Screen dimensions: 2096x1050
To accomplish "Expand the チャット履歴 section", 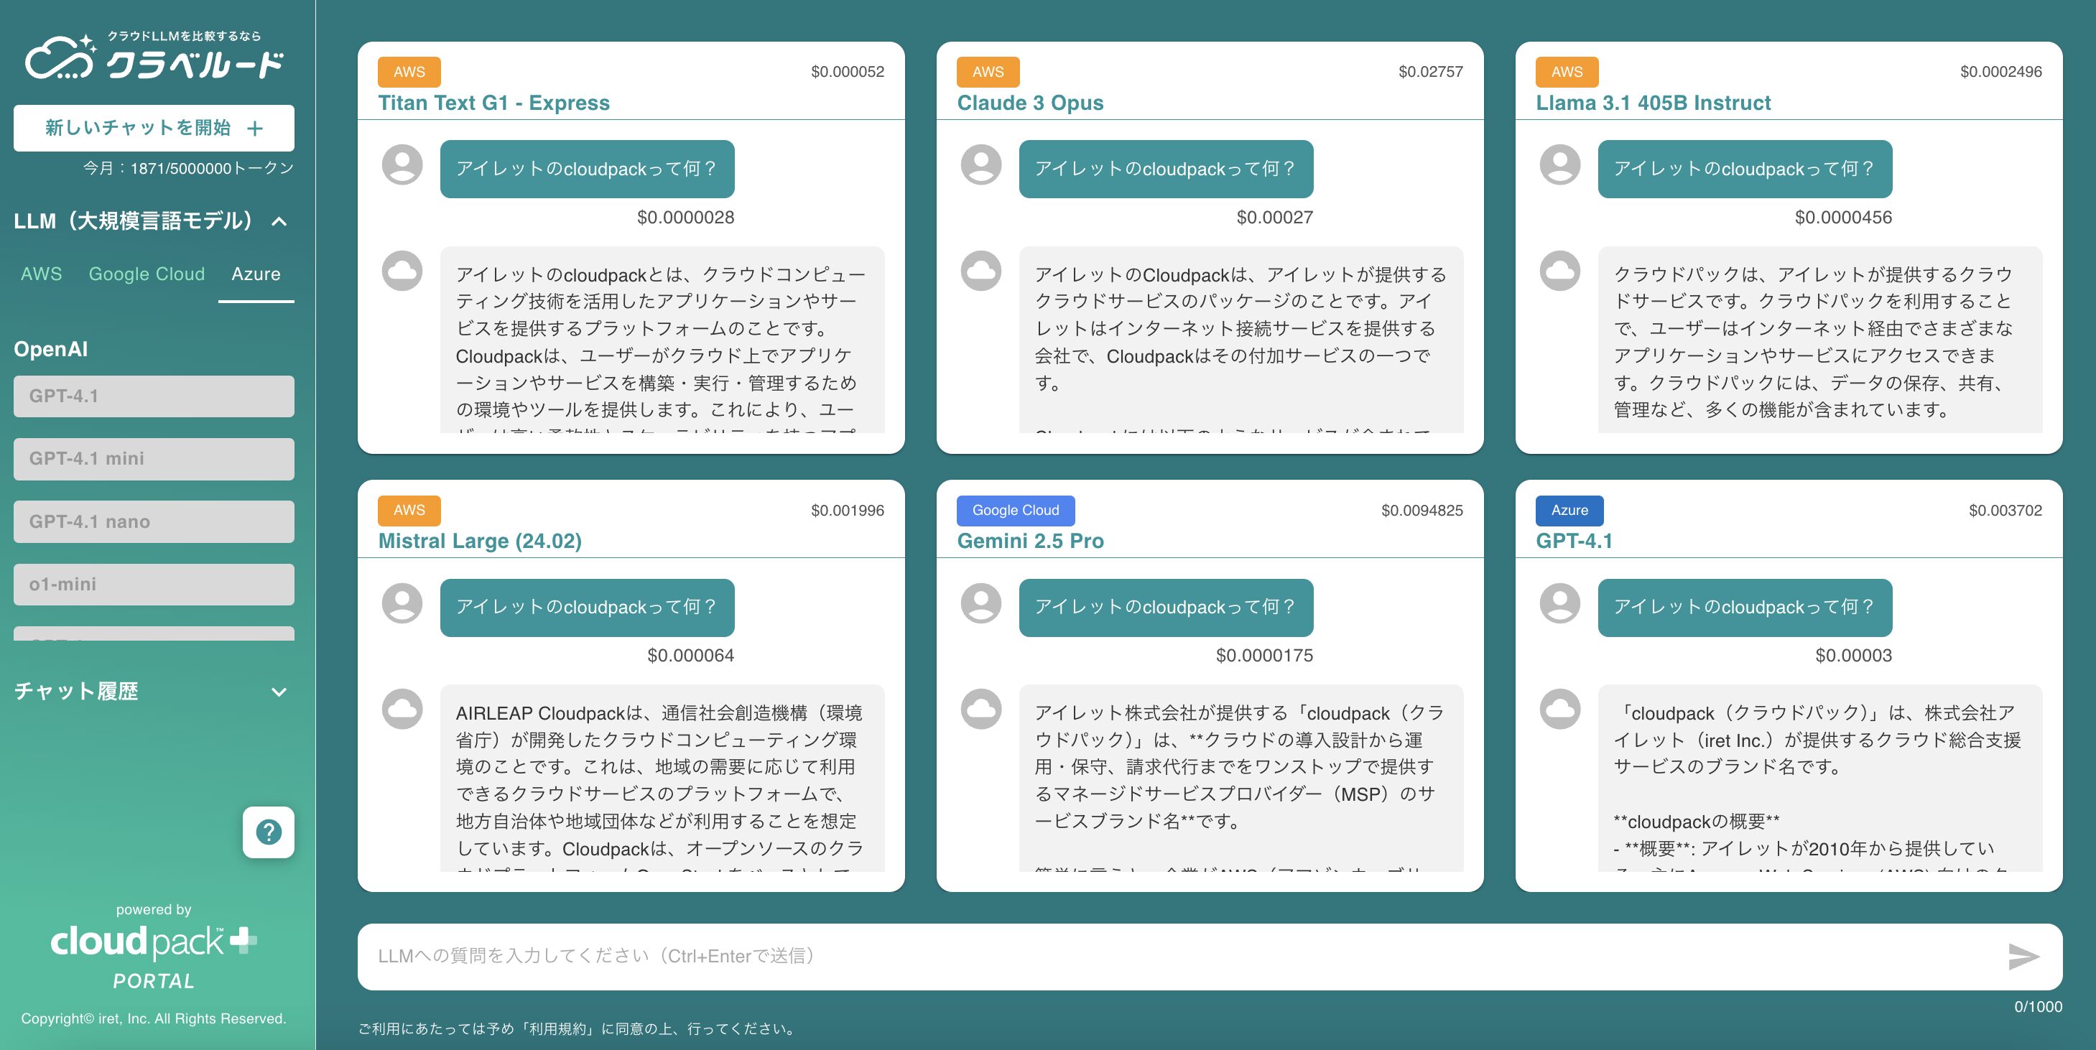I will pos(279,692).
